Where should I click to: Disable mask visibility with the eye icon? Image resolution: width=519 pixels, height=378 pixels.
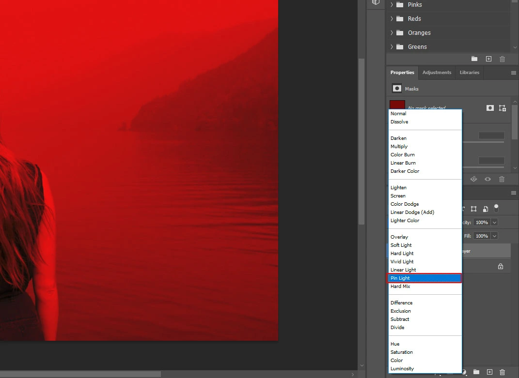[x=488, y=179]
